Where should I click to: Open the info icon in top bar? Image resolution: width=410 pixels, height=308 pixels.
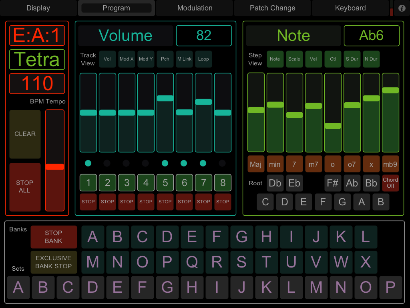(402, 8)
